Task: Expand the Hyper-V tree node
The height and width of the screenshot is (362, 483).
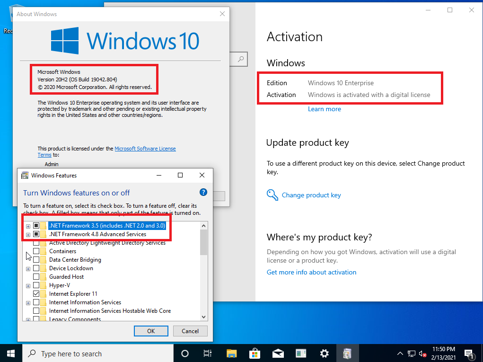Action: tap(28, 286)
